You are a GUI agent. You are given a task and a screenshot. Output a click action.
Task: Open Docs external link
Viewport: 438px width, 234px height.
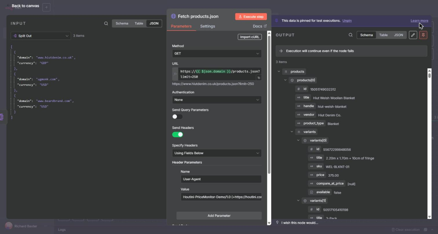tap(260, 26)
